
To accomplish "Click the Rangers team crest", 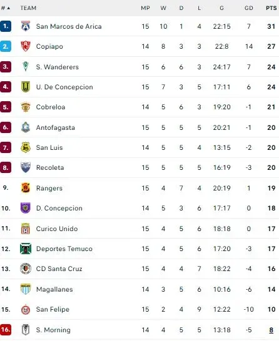I will click(x=26, y=188).
